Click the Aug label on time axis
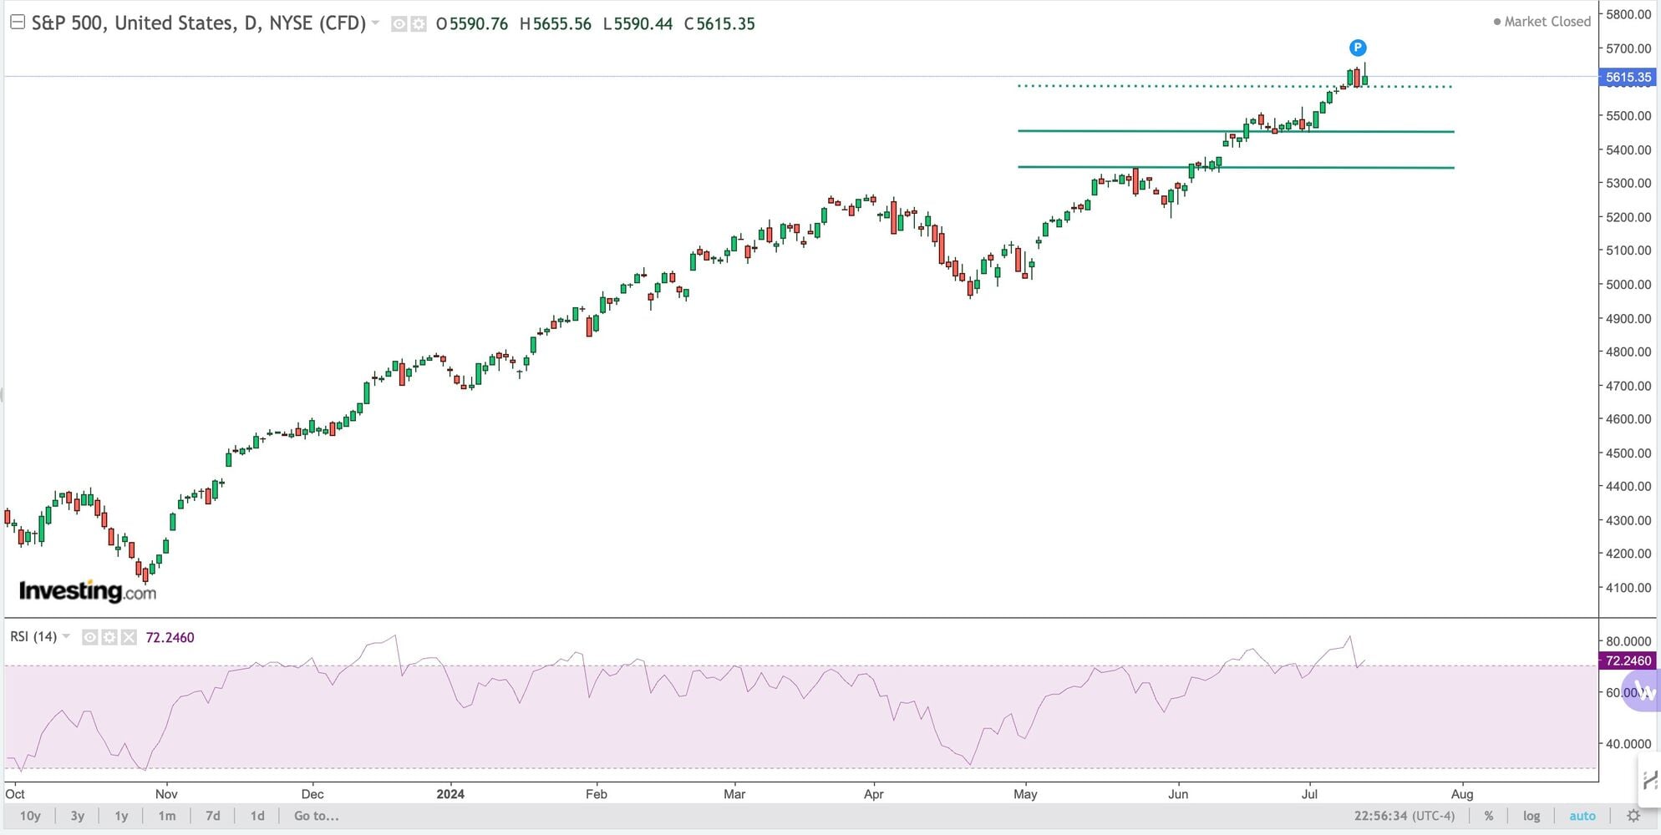 (1462, 794)
